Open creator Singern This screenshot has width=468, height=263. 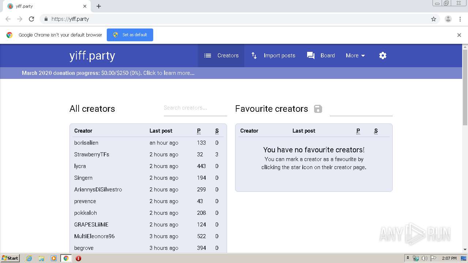pos(83,178)
